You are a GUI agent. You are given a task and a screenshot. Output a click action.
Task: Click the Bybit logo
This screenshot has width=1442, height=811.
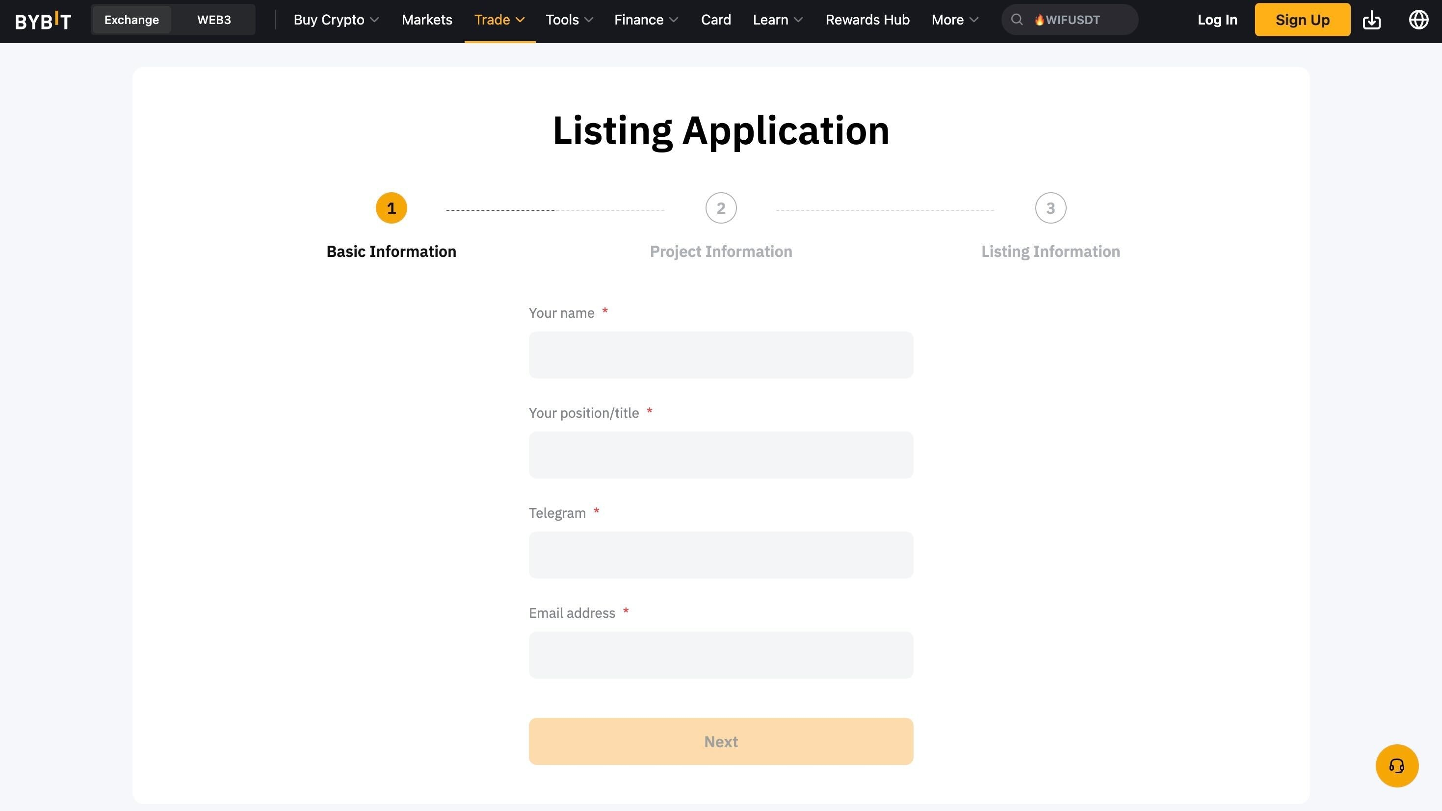click(43, 21)
